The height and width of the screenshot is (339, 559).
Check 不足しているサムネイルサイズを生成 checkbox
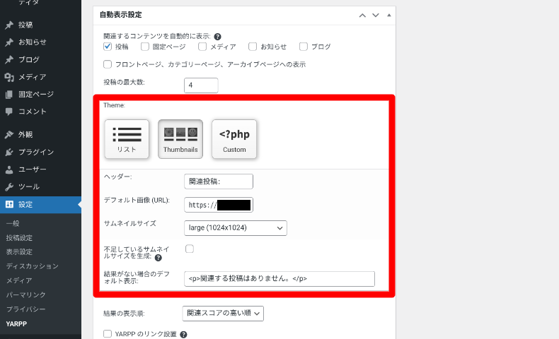[190, 249]
